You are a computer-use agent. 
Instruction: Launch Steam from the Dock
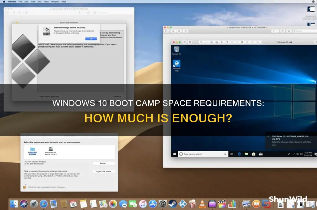[172, 204]
